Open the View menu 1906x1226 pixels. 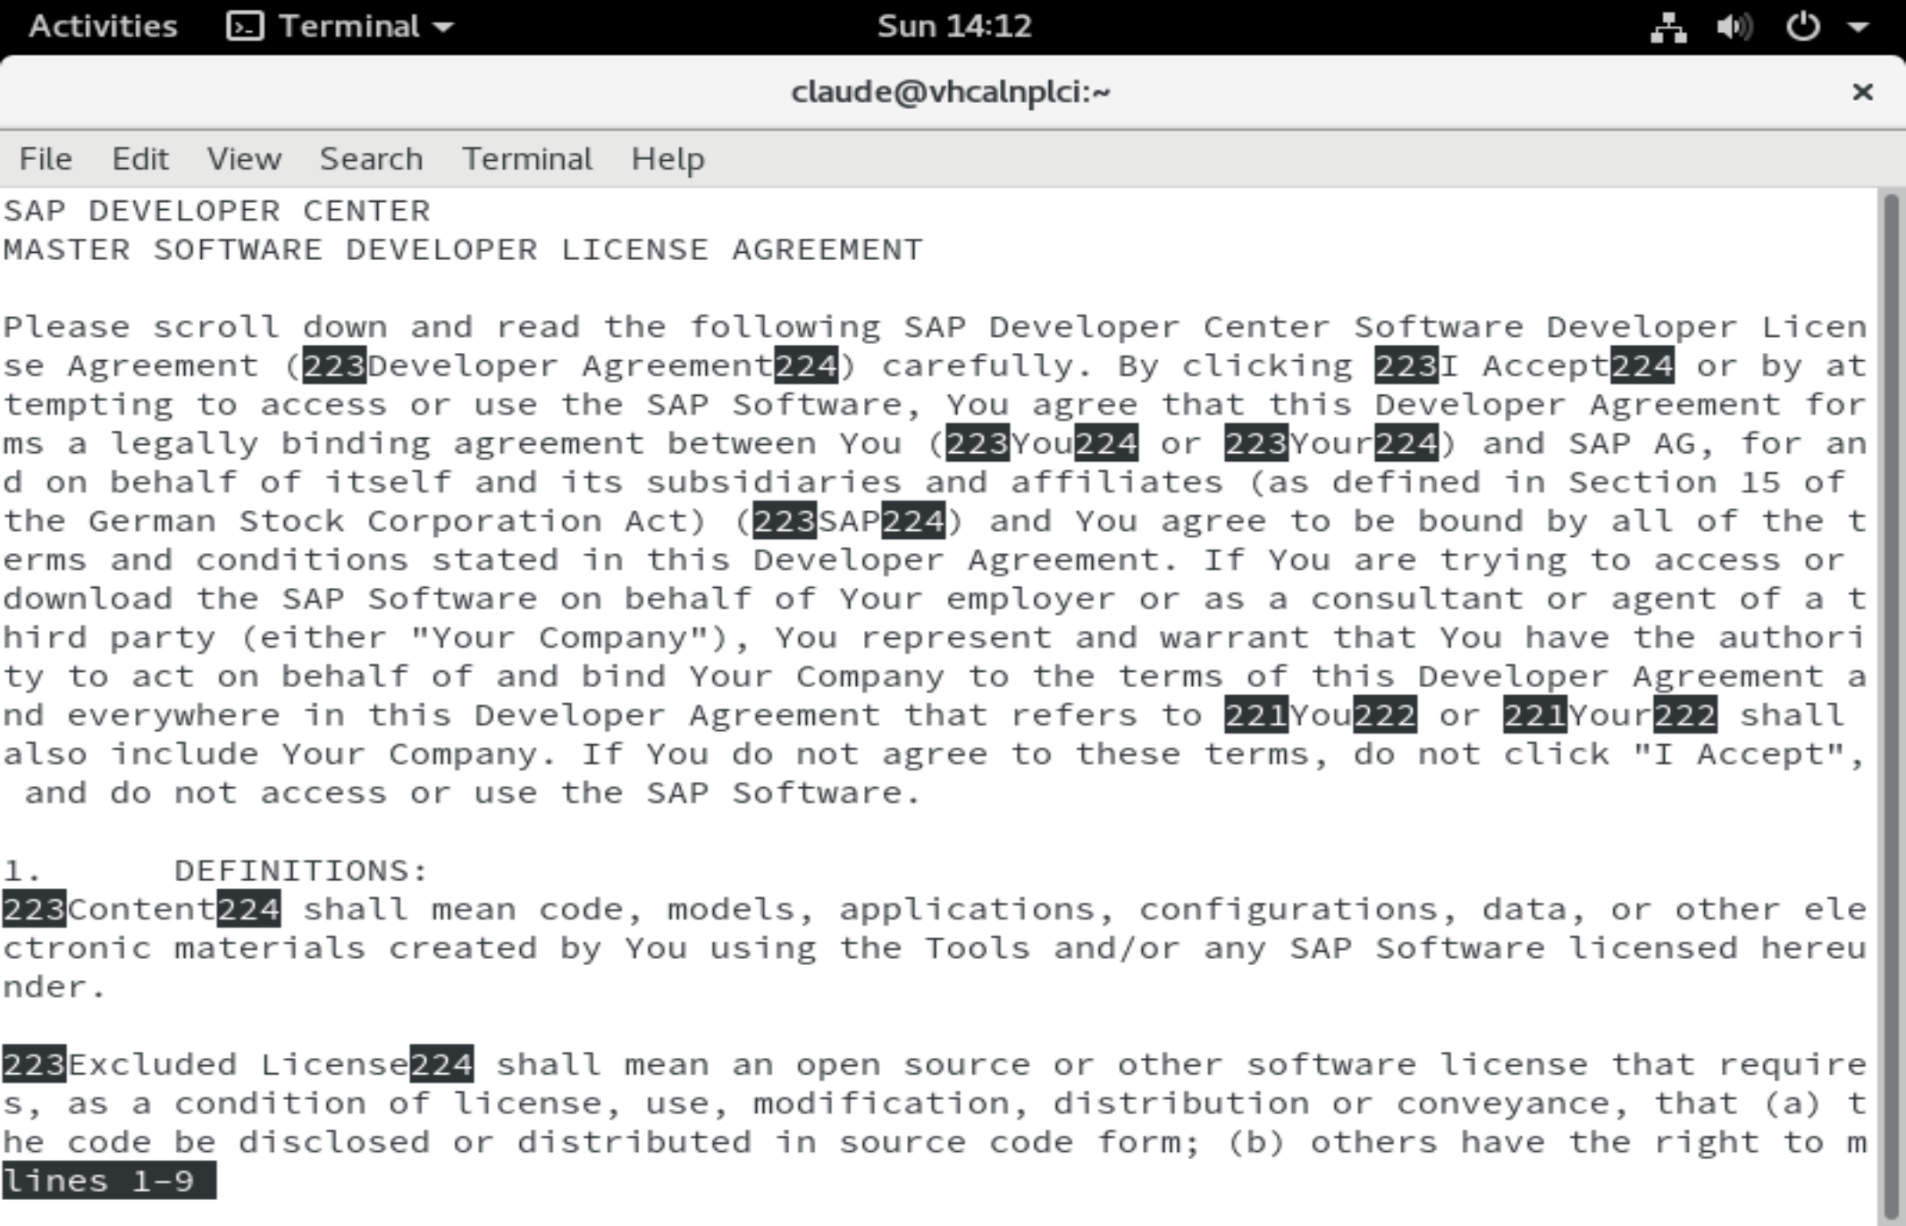click(x=244, y=159)
